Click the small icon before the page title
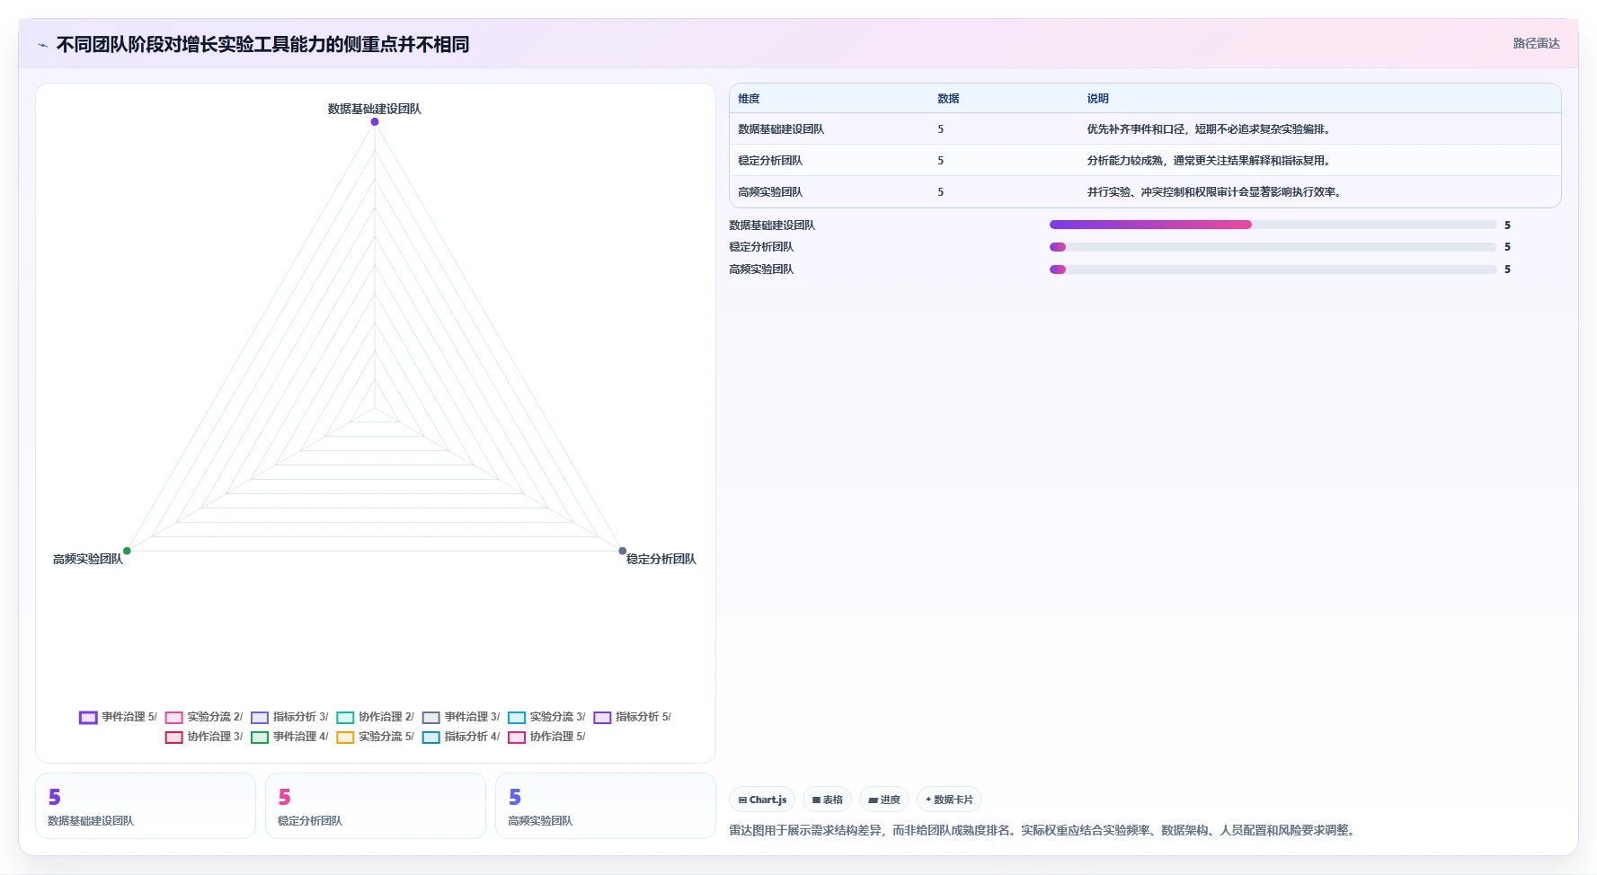 [42, 45]
